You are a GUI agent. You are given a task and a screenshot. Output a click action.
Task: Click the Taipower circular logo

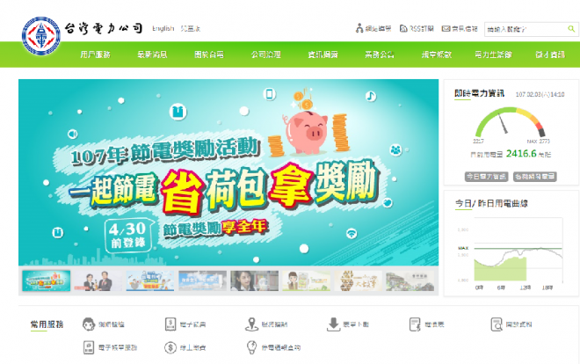point(41,36)
